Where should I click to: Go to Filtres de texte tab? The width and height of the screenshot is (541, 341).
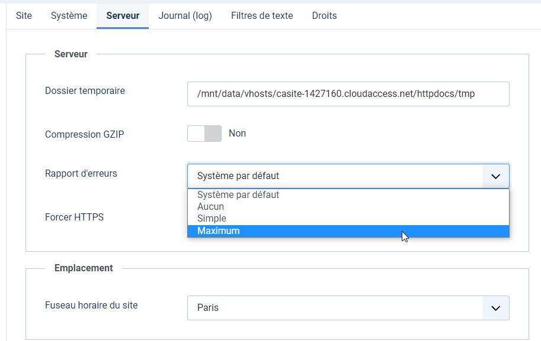262,16
